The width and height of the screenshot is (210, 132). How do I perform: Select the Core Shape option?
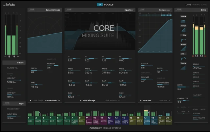click(38, 100)
